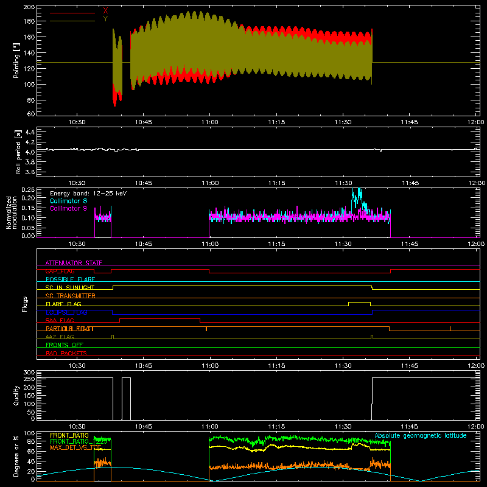Click the 11:00 tick label under Pointing plot
Viewport: 487px width, 487px height.
[x=210, y=122]
